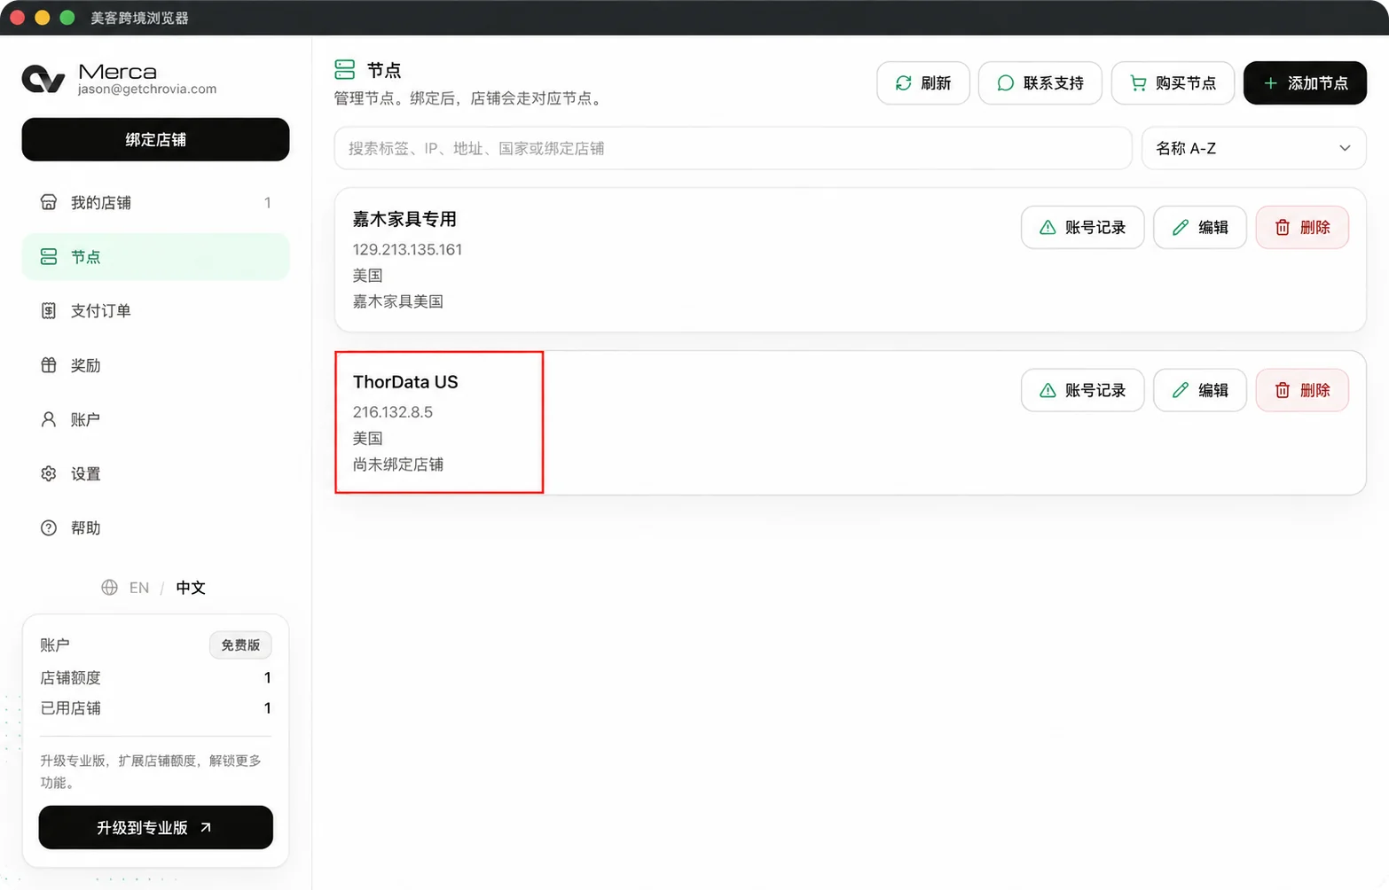The height and width of the screenshot is (890, 1389).
Task: Click the 已用店铺 label
Action: click(x=70, y=708)
